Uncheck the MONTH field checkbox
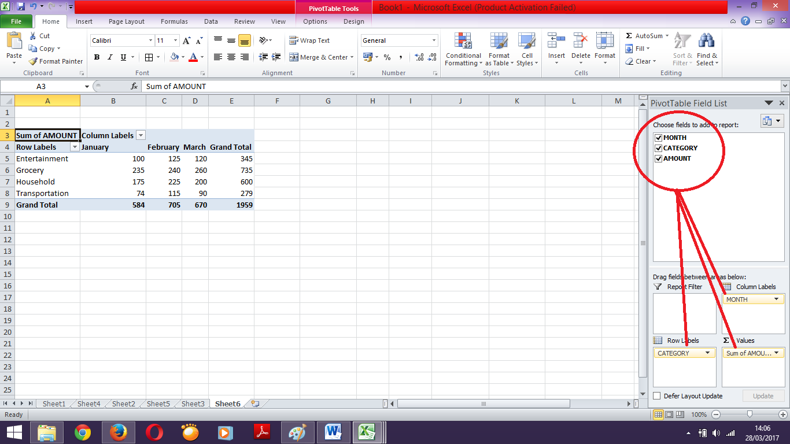This screenshot has width=790, height=444. click(x=659, y=138)
